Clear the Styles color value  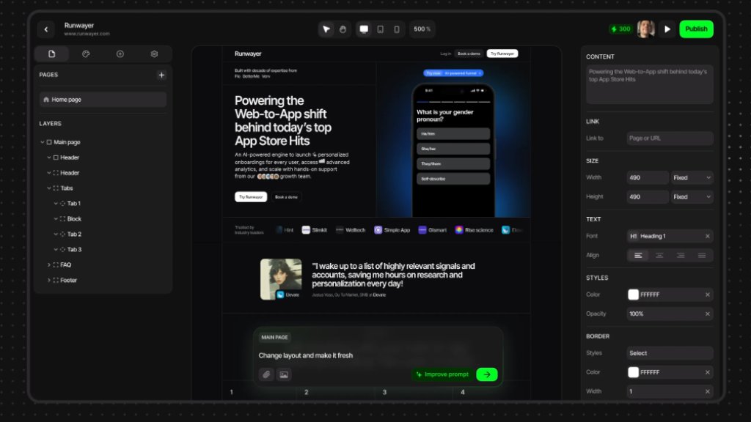click(x=708, y=295)
